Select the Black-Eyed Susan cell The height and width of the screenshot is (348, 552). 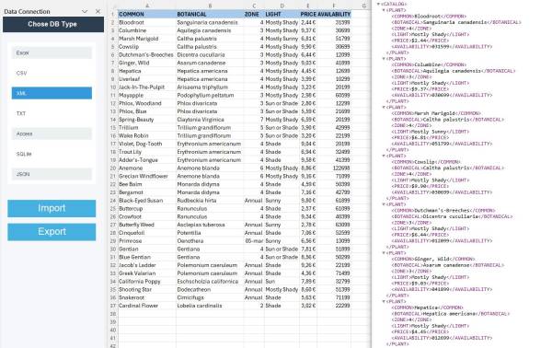click(147, 201)
